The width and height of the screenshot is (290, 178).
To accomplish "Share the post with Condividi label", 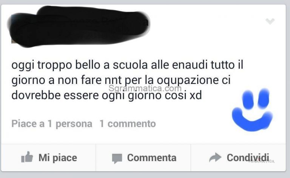I will (x=248, y=158).
